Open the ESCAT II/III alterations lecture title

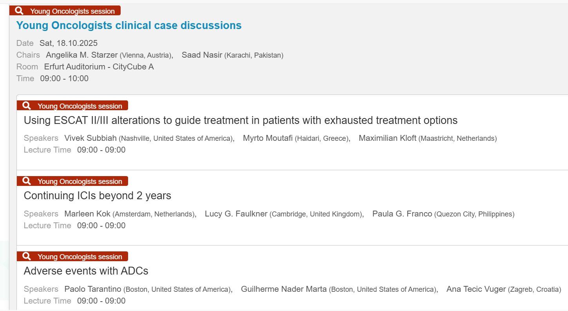[x=241, y=120]
